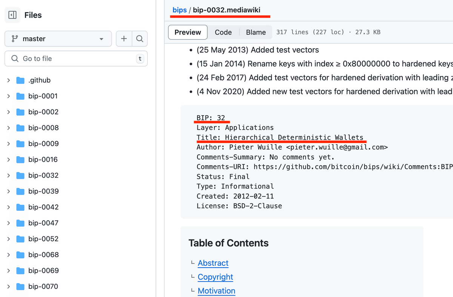Image resolution: width=453 pixels, height=297 pixels.
Task: Click the bip-0070 folder icon
Action: tap(20, 286)
